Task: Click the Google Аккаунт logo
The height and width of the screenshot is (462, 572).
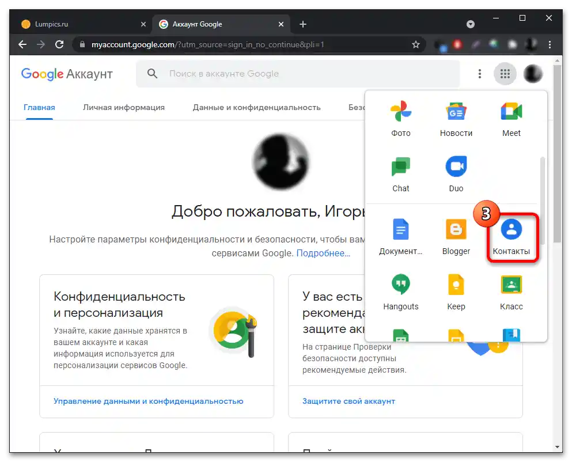Action: tap(67, 74)
